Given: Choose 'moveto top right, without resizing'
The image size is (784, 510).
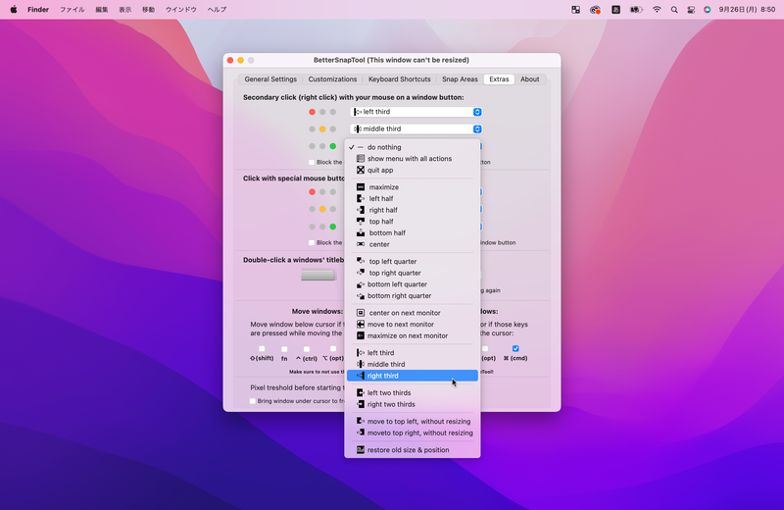Looking at the screenshot, I should pyautogui.click(x=413, y=433).
